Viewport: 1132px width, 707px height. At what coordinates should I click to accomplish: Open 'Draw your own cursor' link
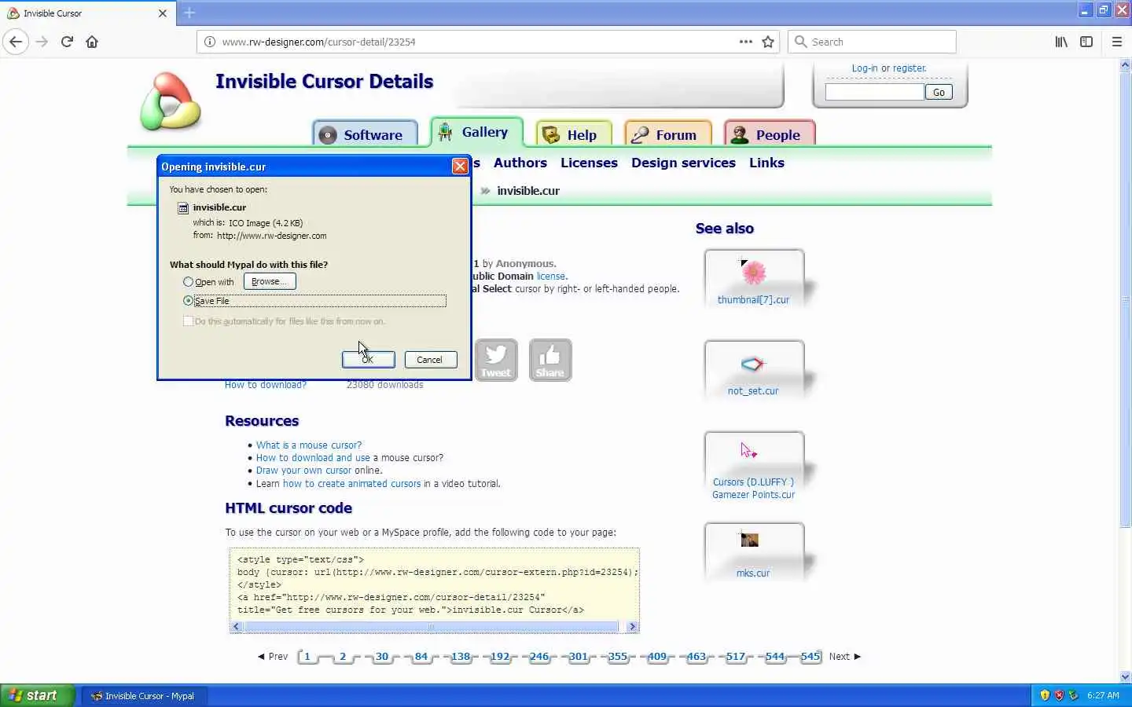[x=303, y=471]
